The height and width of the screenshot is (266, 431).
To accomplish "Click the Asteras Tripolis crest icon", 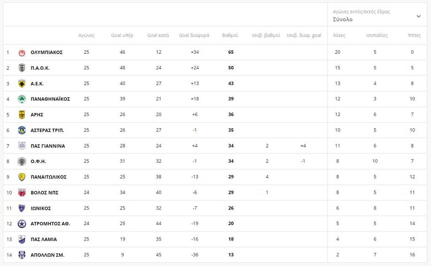I will coord(22,130).
